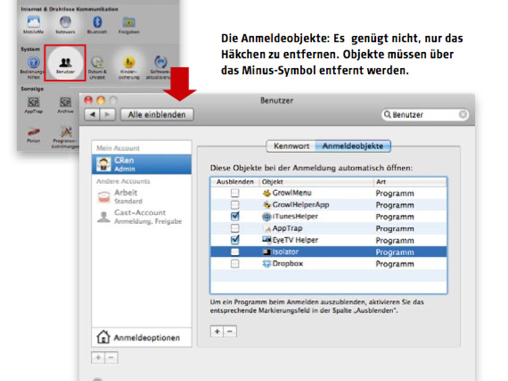This screenshot has height=381, width=508.
Task: Switch to the Kennwort tab
Action: coord(291,146)
